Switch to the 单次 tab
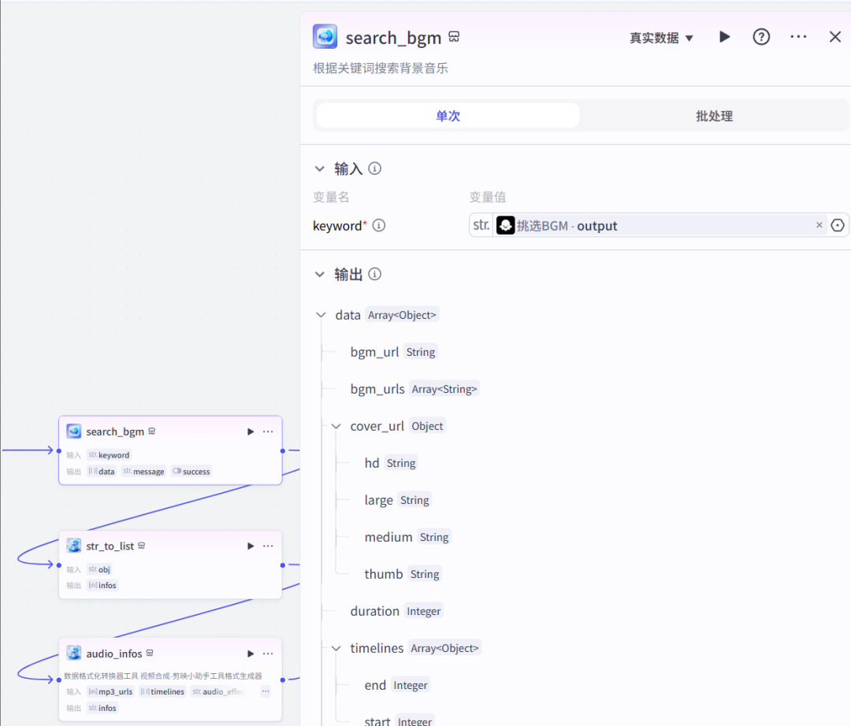 pos(448,116)
